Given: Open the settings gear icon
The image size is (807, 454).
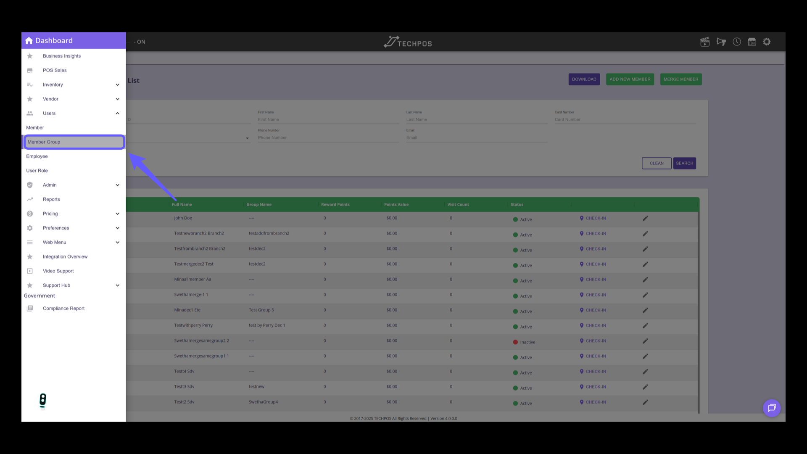Looking at the screenshot, I should (x=767, y=42).
